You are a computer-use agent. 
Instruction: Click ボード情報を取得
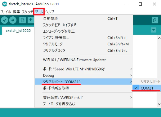83,88
